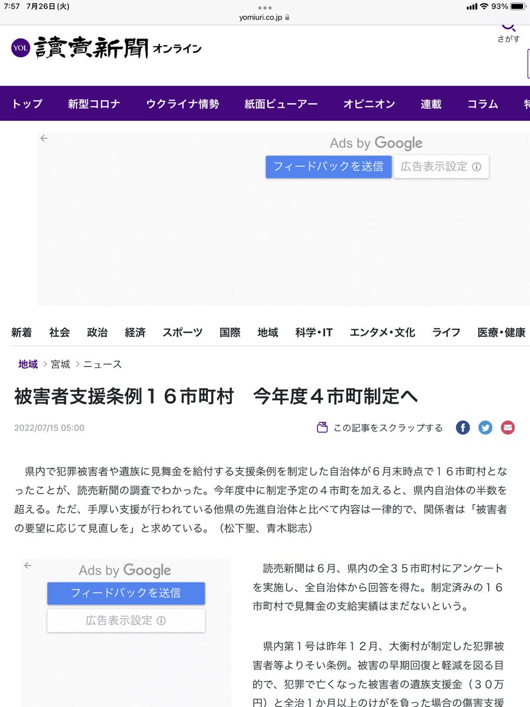Select the 医療・健康 category
Image resolution: width=530 pixels, height=707 pixels.
(502, 332)
